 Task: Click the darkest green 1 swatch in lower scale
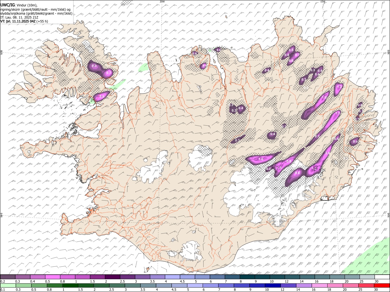point(70,285)
